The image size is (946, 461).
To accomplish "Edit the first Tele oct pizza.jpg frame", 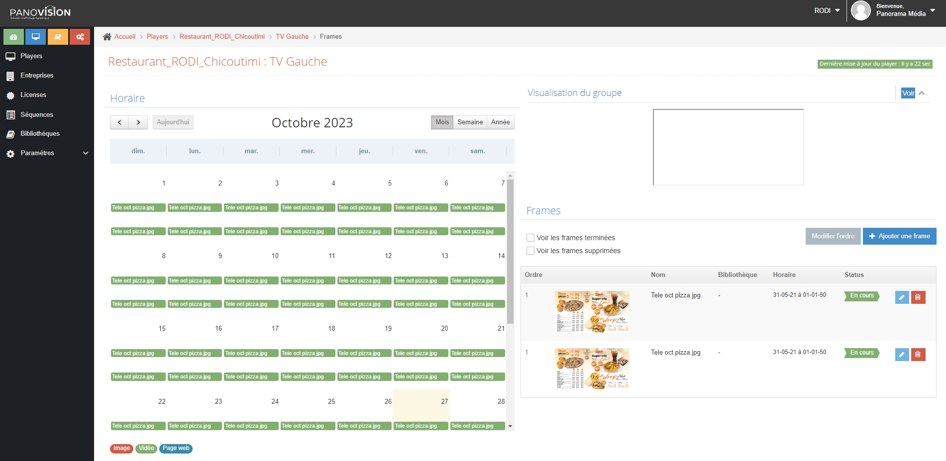I will 902,297.
